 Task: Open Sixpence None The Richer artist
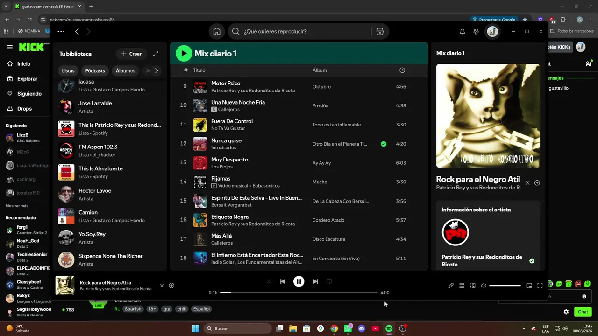pyautogui.click(x=110, y=259)
